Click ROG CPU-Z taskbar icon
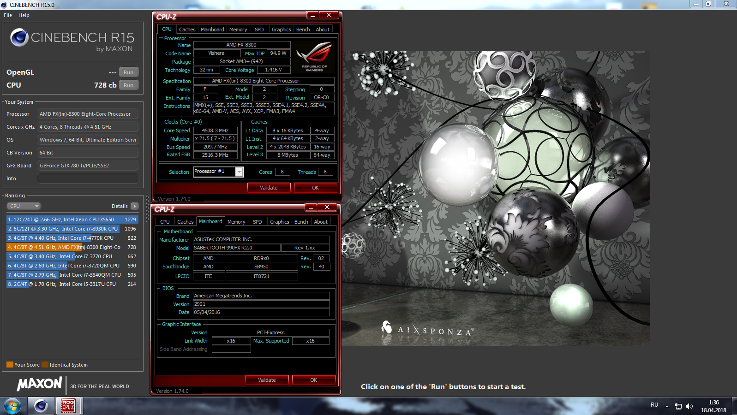 pos(68,406)
